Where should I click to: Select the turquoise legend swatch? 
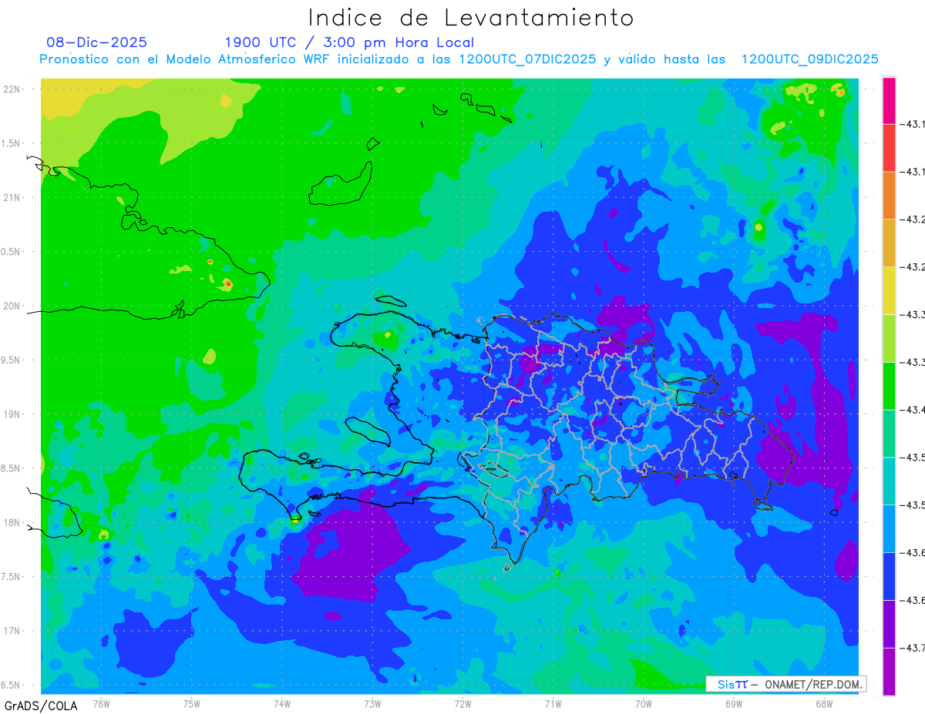[889, 481]
